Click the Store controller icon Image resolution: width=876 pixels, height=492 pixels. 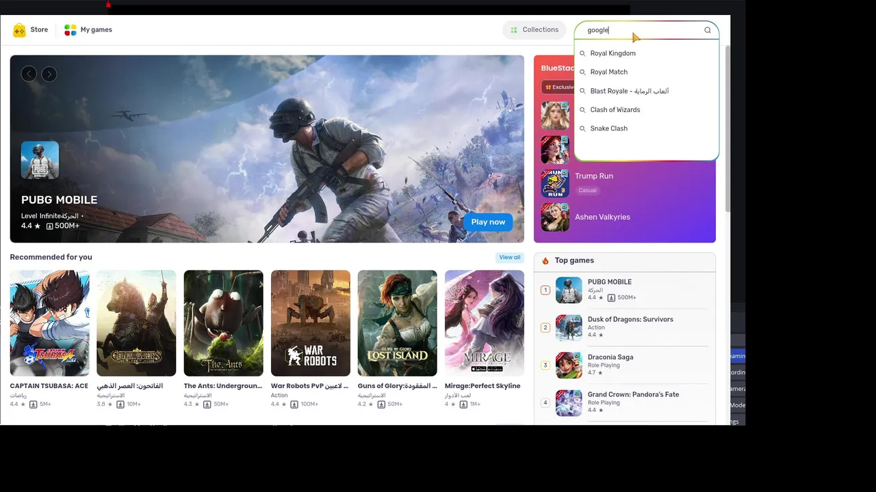coord(19,30)
